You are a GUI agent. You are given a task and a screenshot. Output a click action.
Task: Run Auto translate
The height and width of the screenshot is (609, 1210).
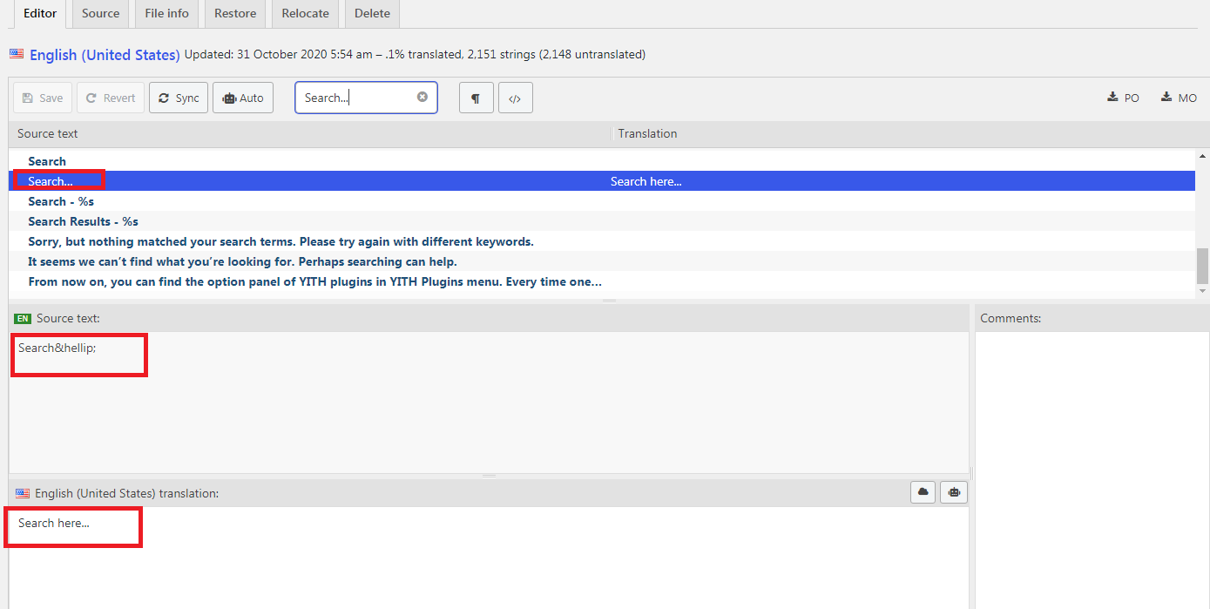point(243,98)
